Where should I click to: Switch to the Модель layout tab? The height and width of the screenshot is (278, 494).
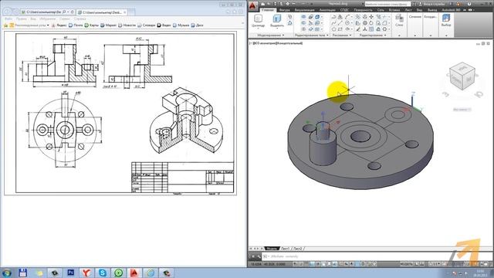(x=272, y=249)
